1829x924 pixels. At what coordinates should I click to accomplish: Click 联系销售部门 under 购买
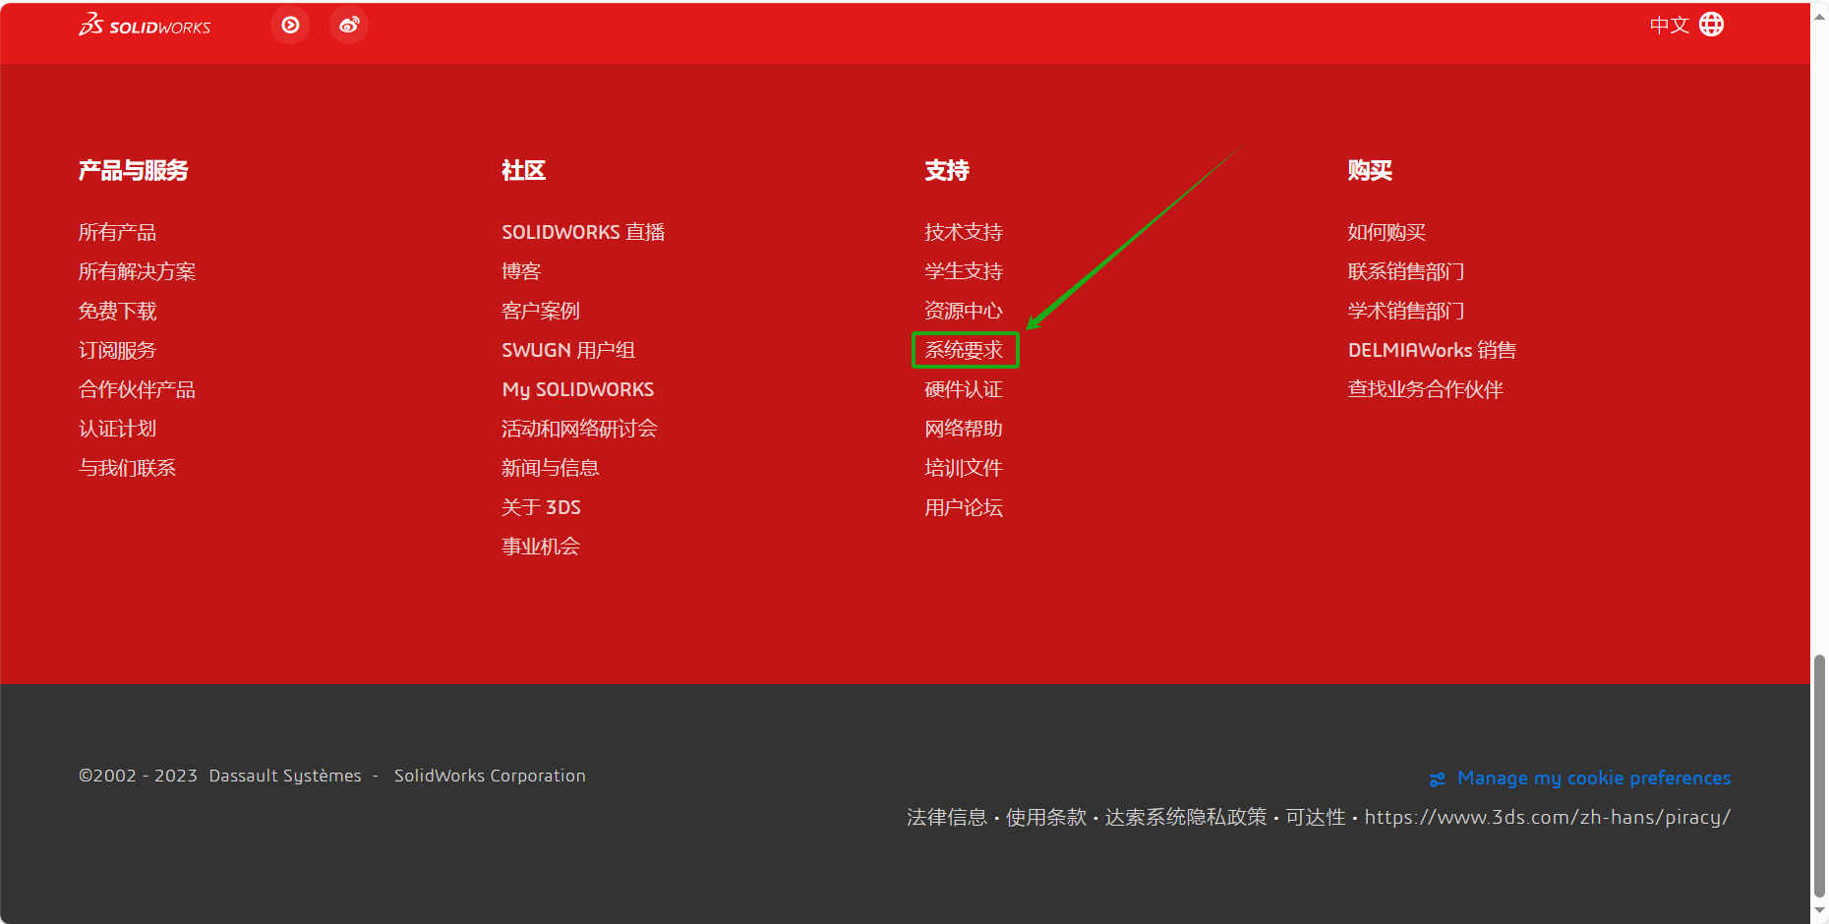1406,271
